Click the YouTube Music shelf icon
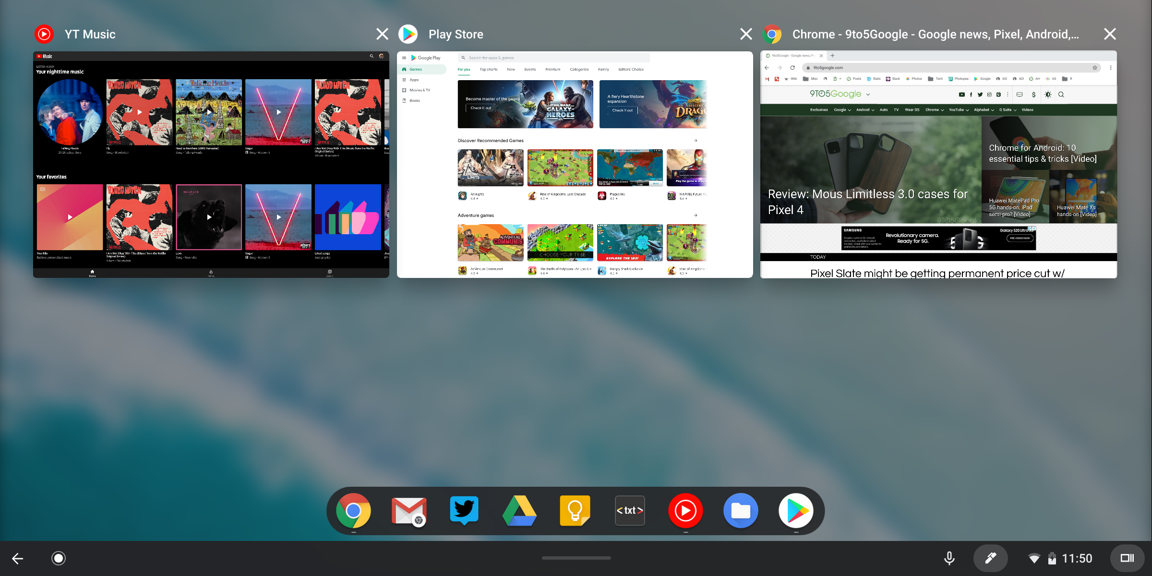Viewport: 1152px width, 576px height. click(685, 511)
